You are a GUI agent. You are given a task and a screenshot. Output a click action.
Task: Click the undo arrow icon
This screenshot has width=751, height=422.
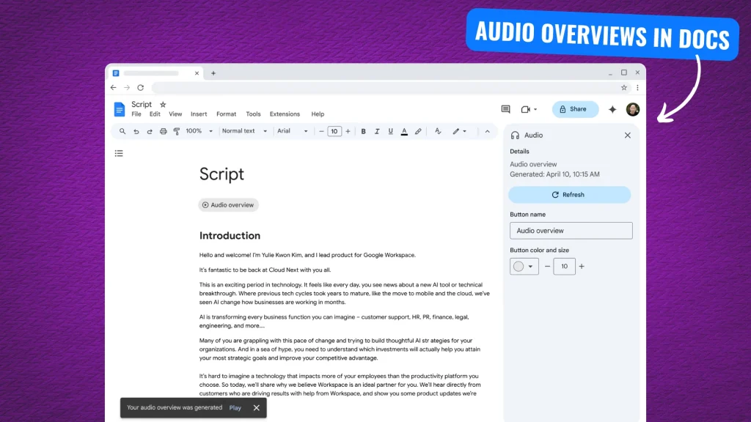[136, 131]
